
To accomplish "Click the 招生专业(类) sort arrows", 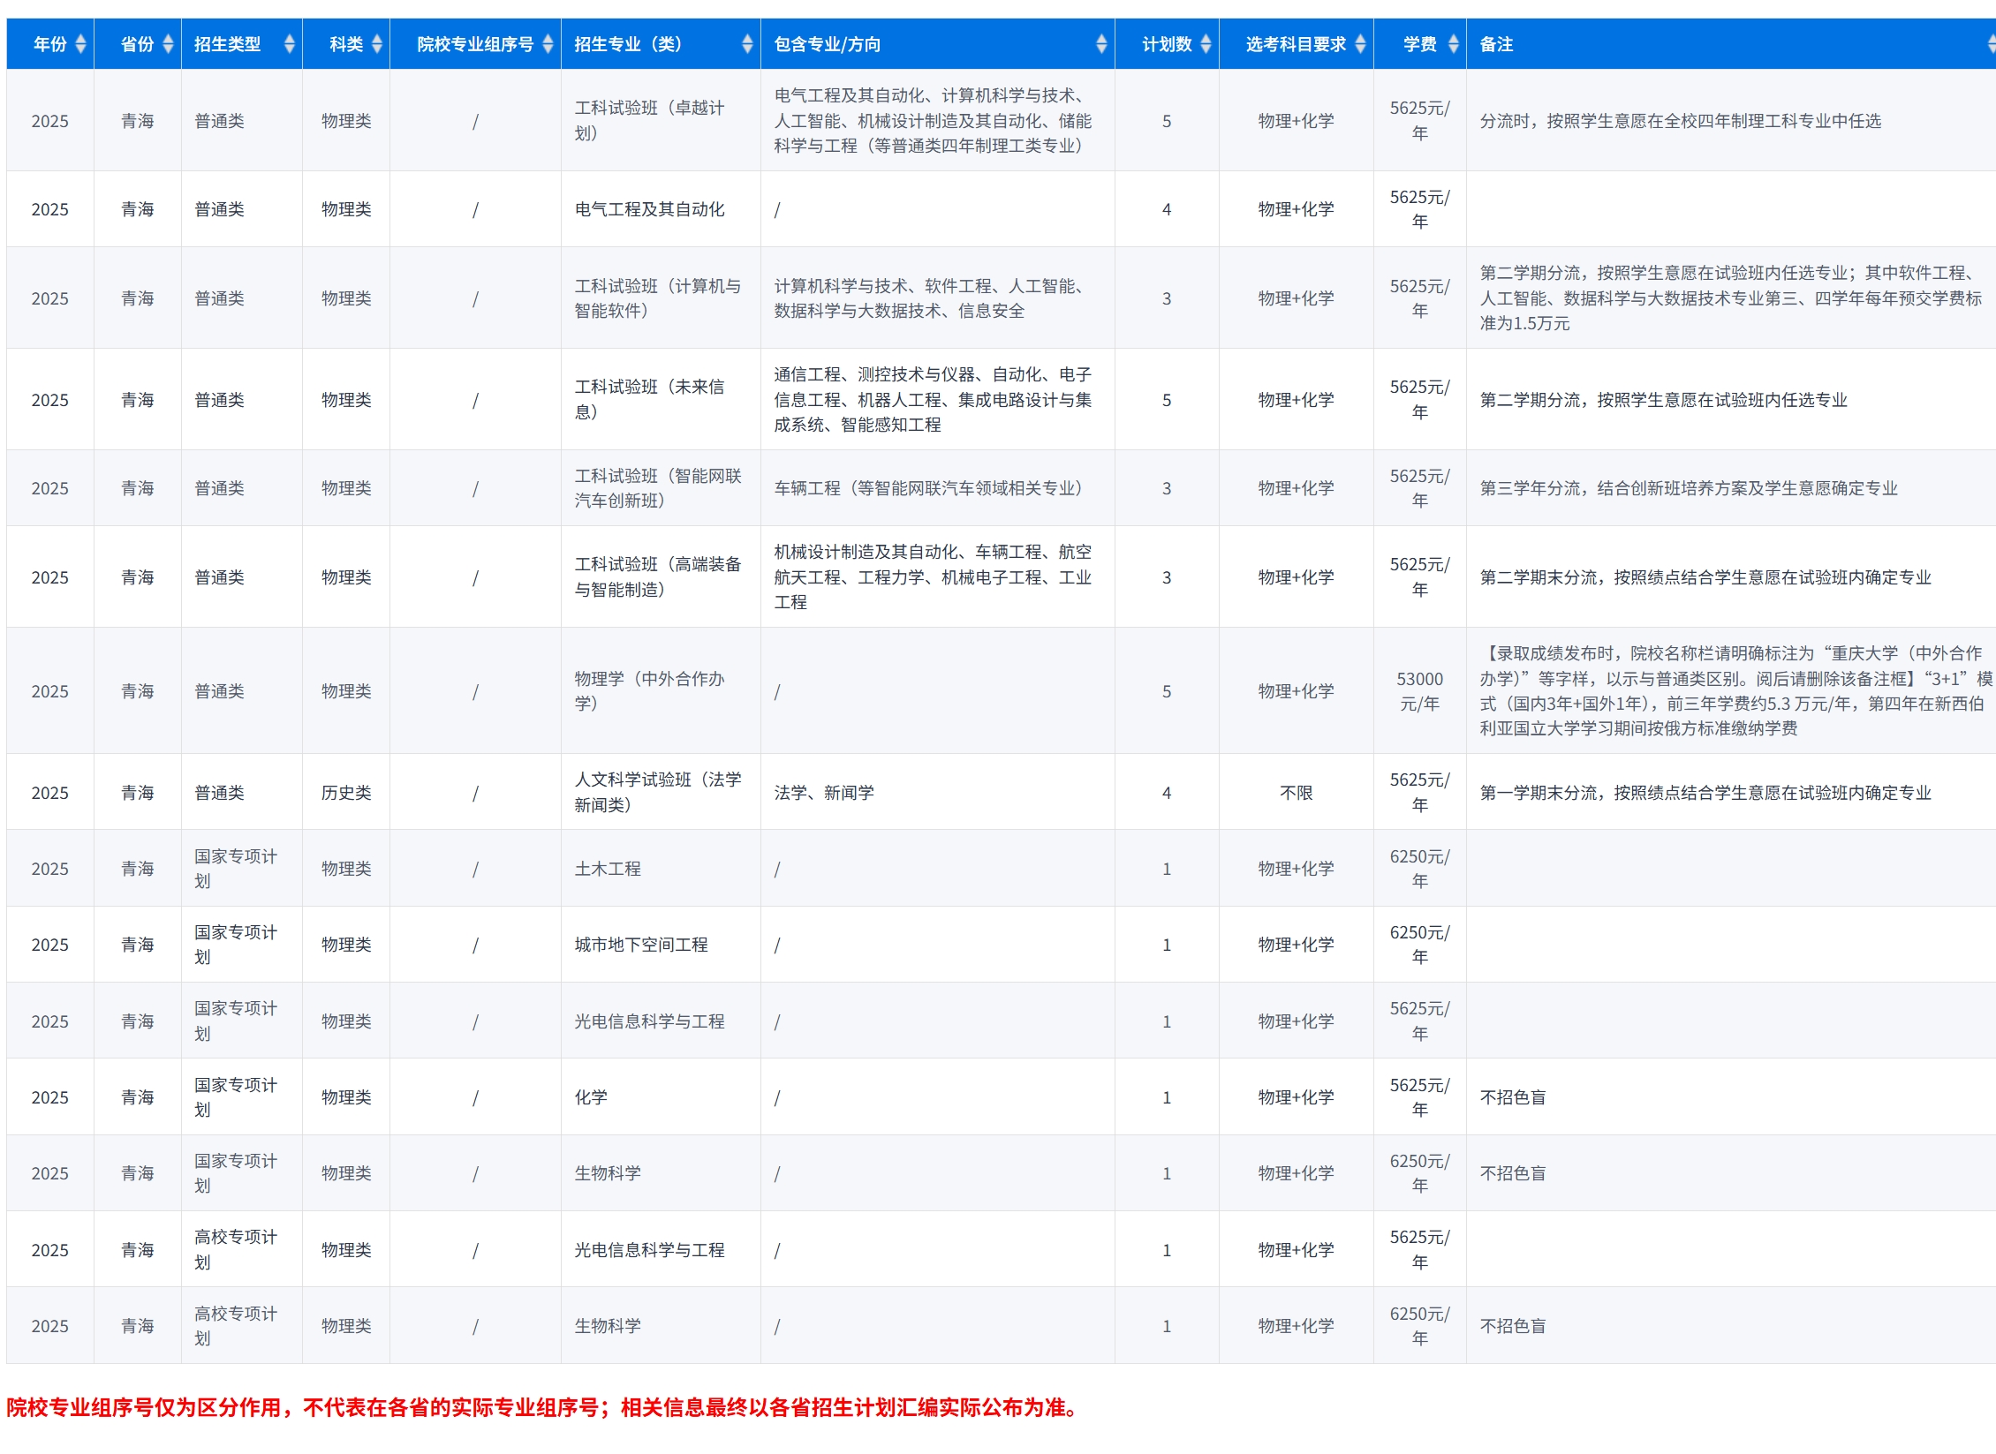I will pos(747,44).
